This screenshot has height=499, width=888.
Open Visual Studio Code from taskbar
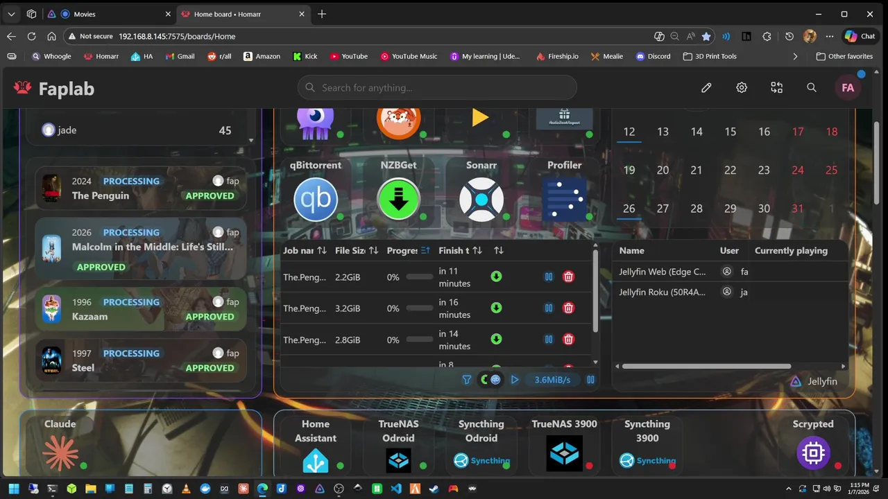tap(395, 489)
